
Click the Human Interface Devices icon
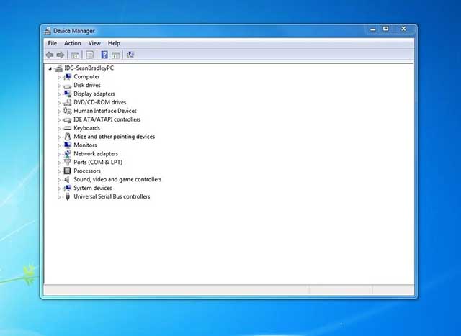[x=67, y=111]
